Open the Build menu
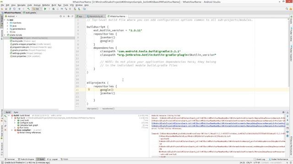293x164 pixels. coord(54,5)
